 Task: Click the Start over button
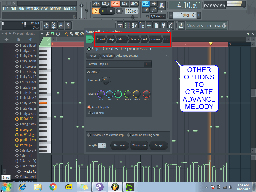[x=120, y=145]
